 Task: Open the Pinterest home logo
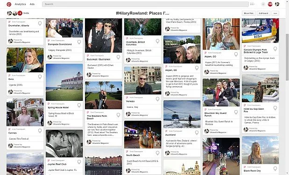[x=9, y=4]
